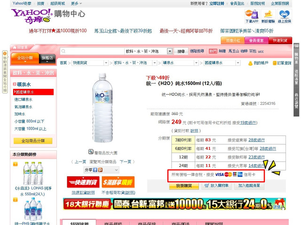
Task: Open the 23家銀行 link for 12期
Action: [x=256, y=157]
